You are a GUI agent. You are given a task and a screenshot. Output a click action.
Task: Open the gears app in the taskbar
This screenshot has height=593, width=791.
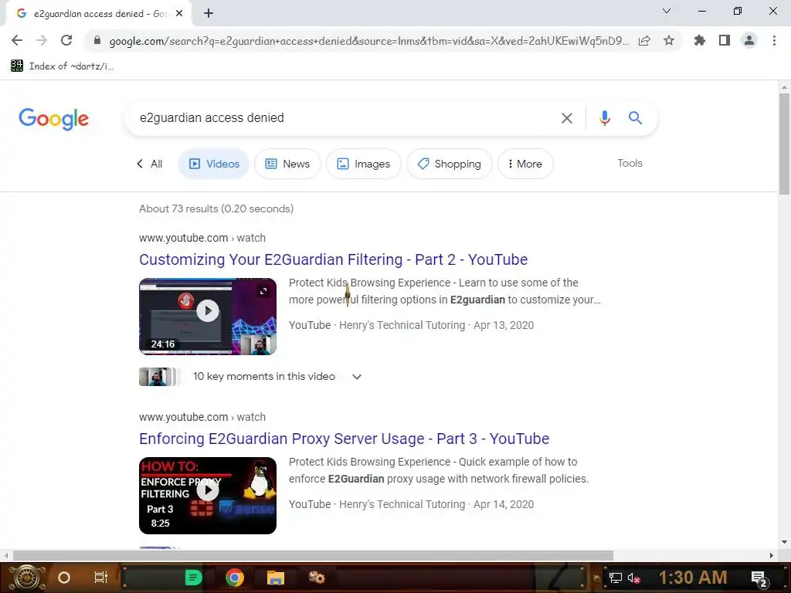coord(317,577)
